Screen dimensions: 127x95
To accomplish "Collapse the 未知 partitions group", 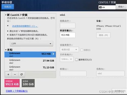I will coord(6,50).
